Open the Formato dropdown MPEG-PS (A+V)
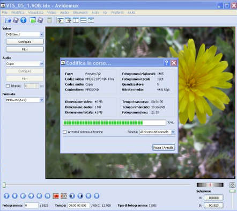Image resolution: width=237 pixels, height=211 pixels. (25, 100)
